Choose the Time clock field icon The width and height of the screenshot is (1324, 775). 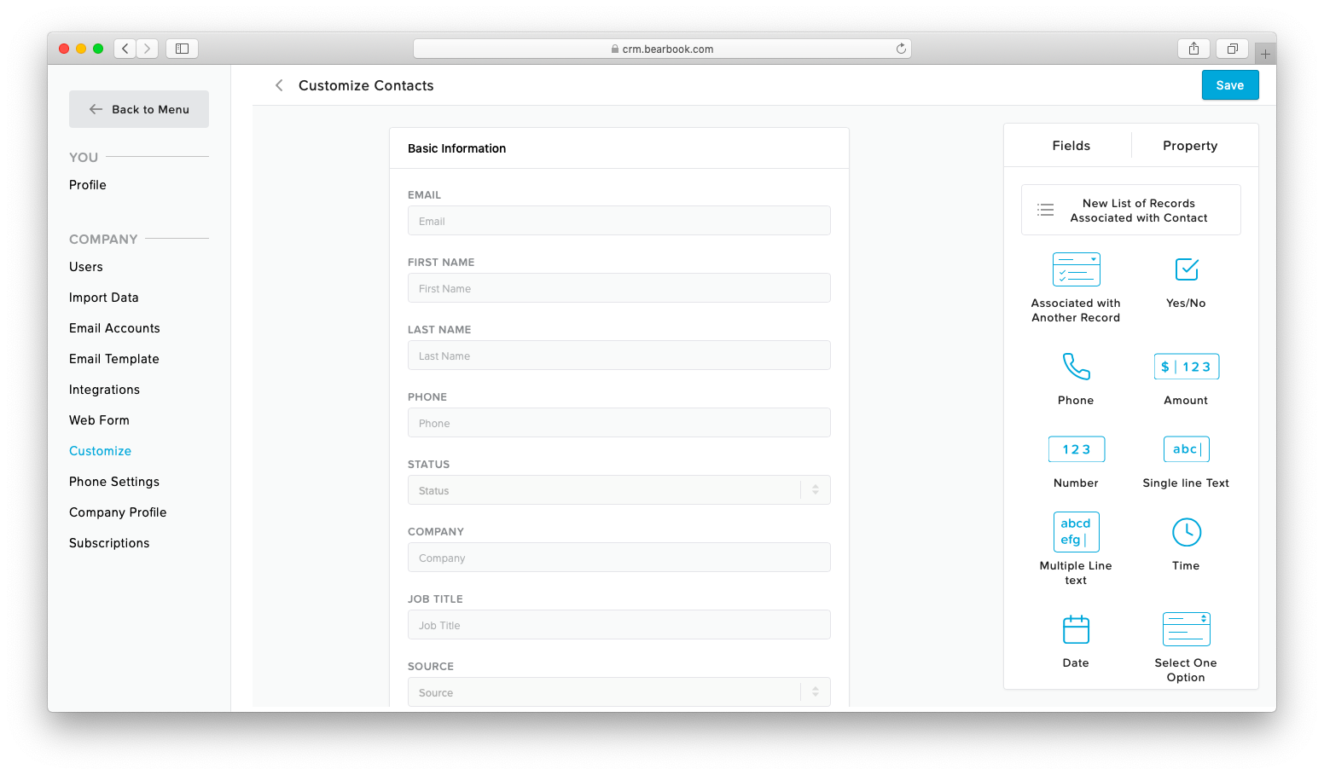1187,532
